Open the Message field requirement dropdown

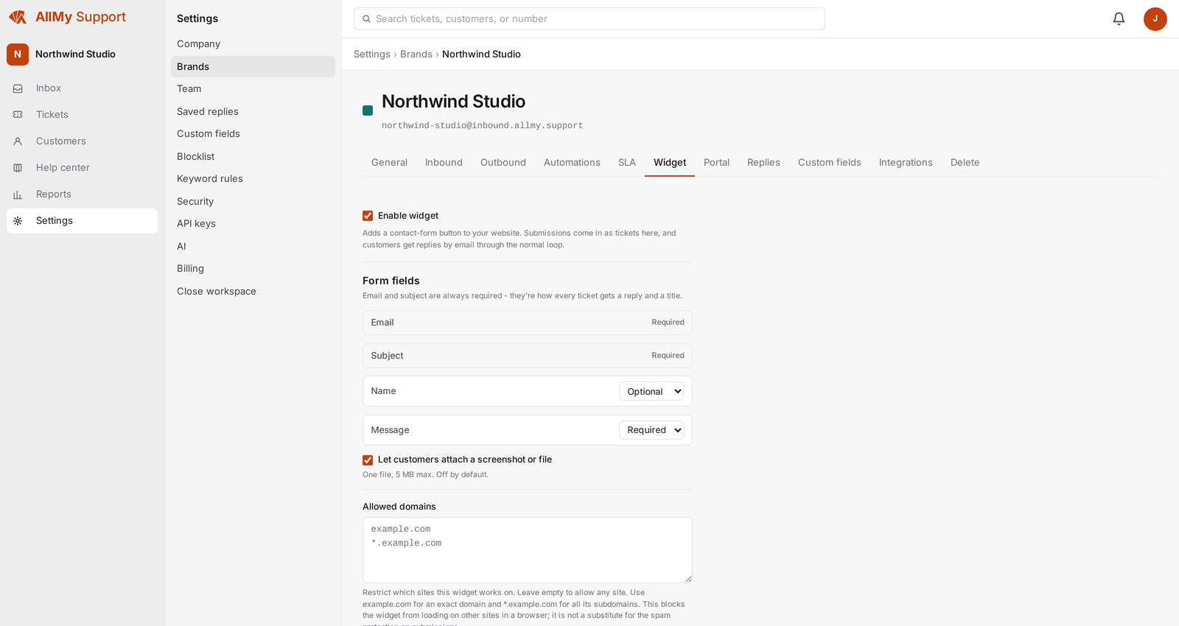(x=651, y=430)
